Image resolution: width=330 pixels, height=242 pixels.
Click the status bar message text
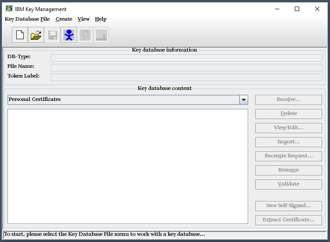coord(104,234)
